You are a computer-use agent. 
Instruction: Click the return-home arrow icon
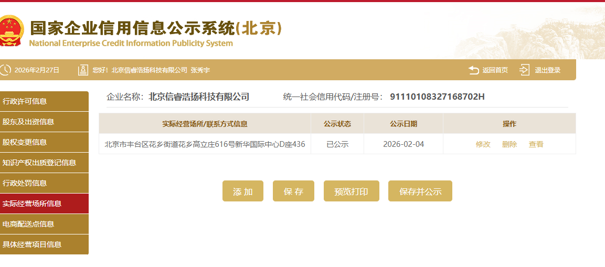(473, 70)
